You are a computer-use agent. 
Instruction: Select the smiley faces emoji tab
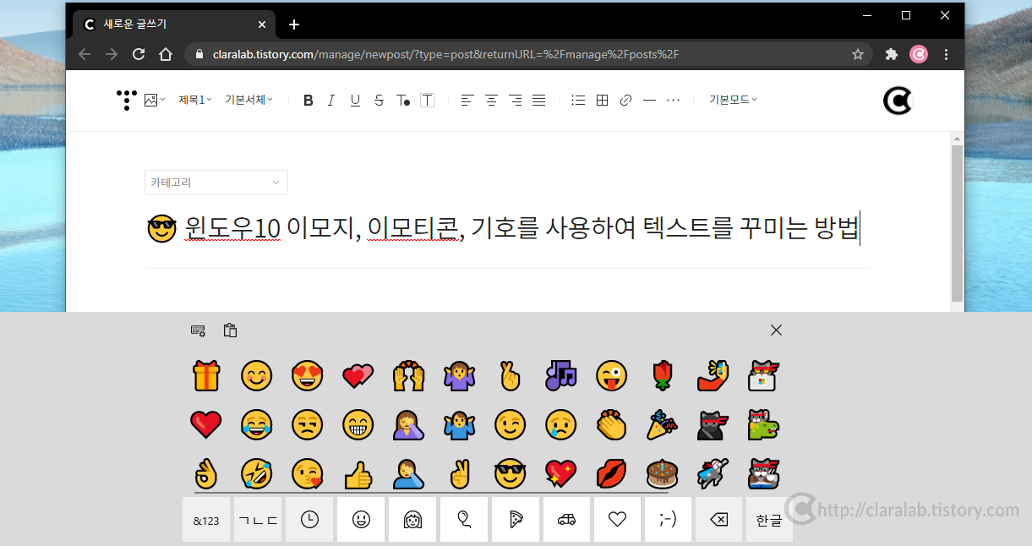tap(361, 520)
